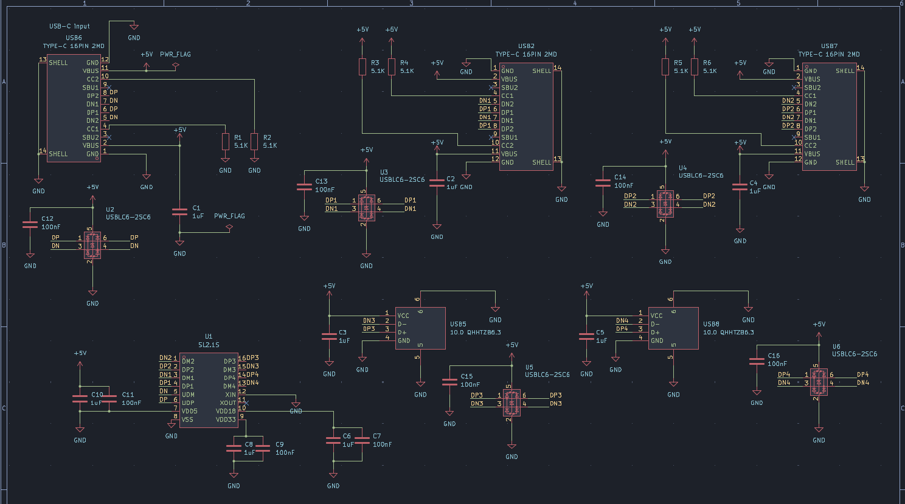The width and height of the screenshot is (905, 504).
Task: Select capacitor C3 symbol
Action: pos(329,336)
